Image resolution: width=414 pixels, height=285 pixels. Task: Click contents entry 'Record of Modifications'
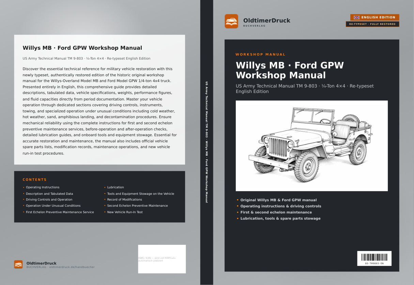click(x=124, y=200)
